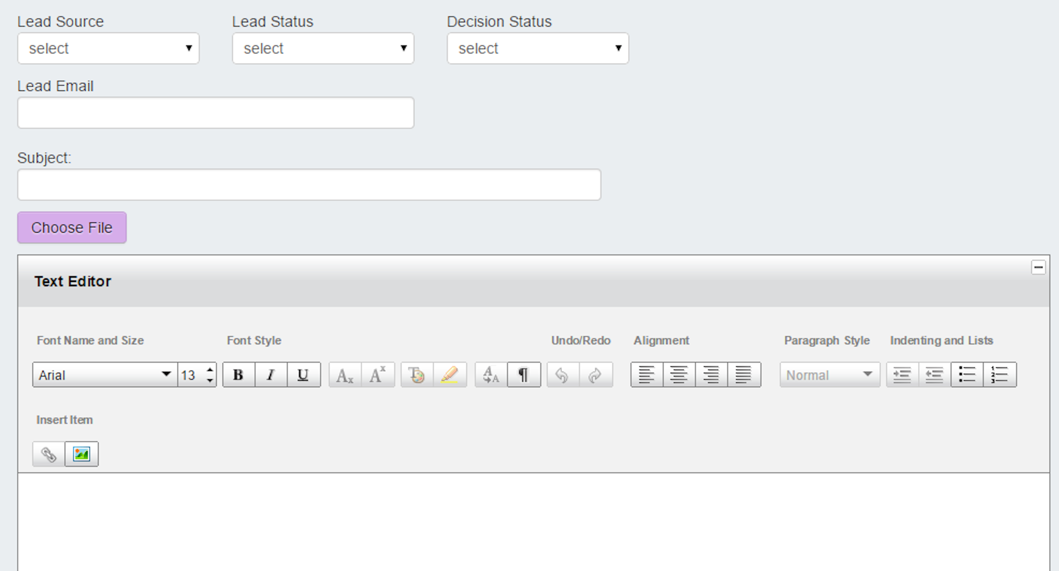Insert an image into the editor
This screenshot has width=1059, height=571.
[x=81, y=454]
